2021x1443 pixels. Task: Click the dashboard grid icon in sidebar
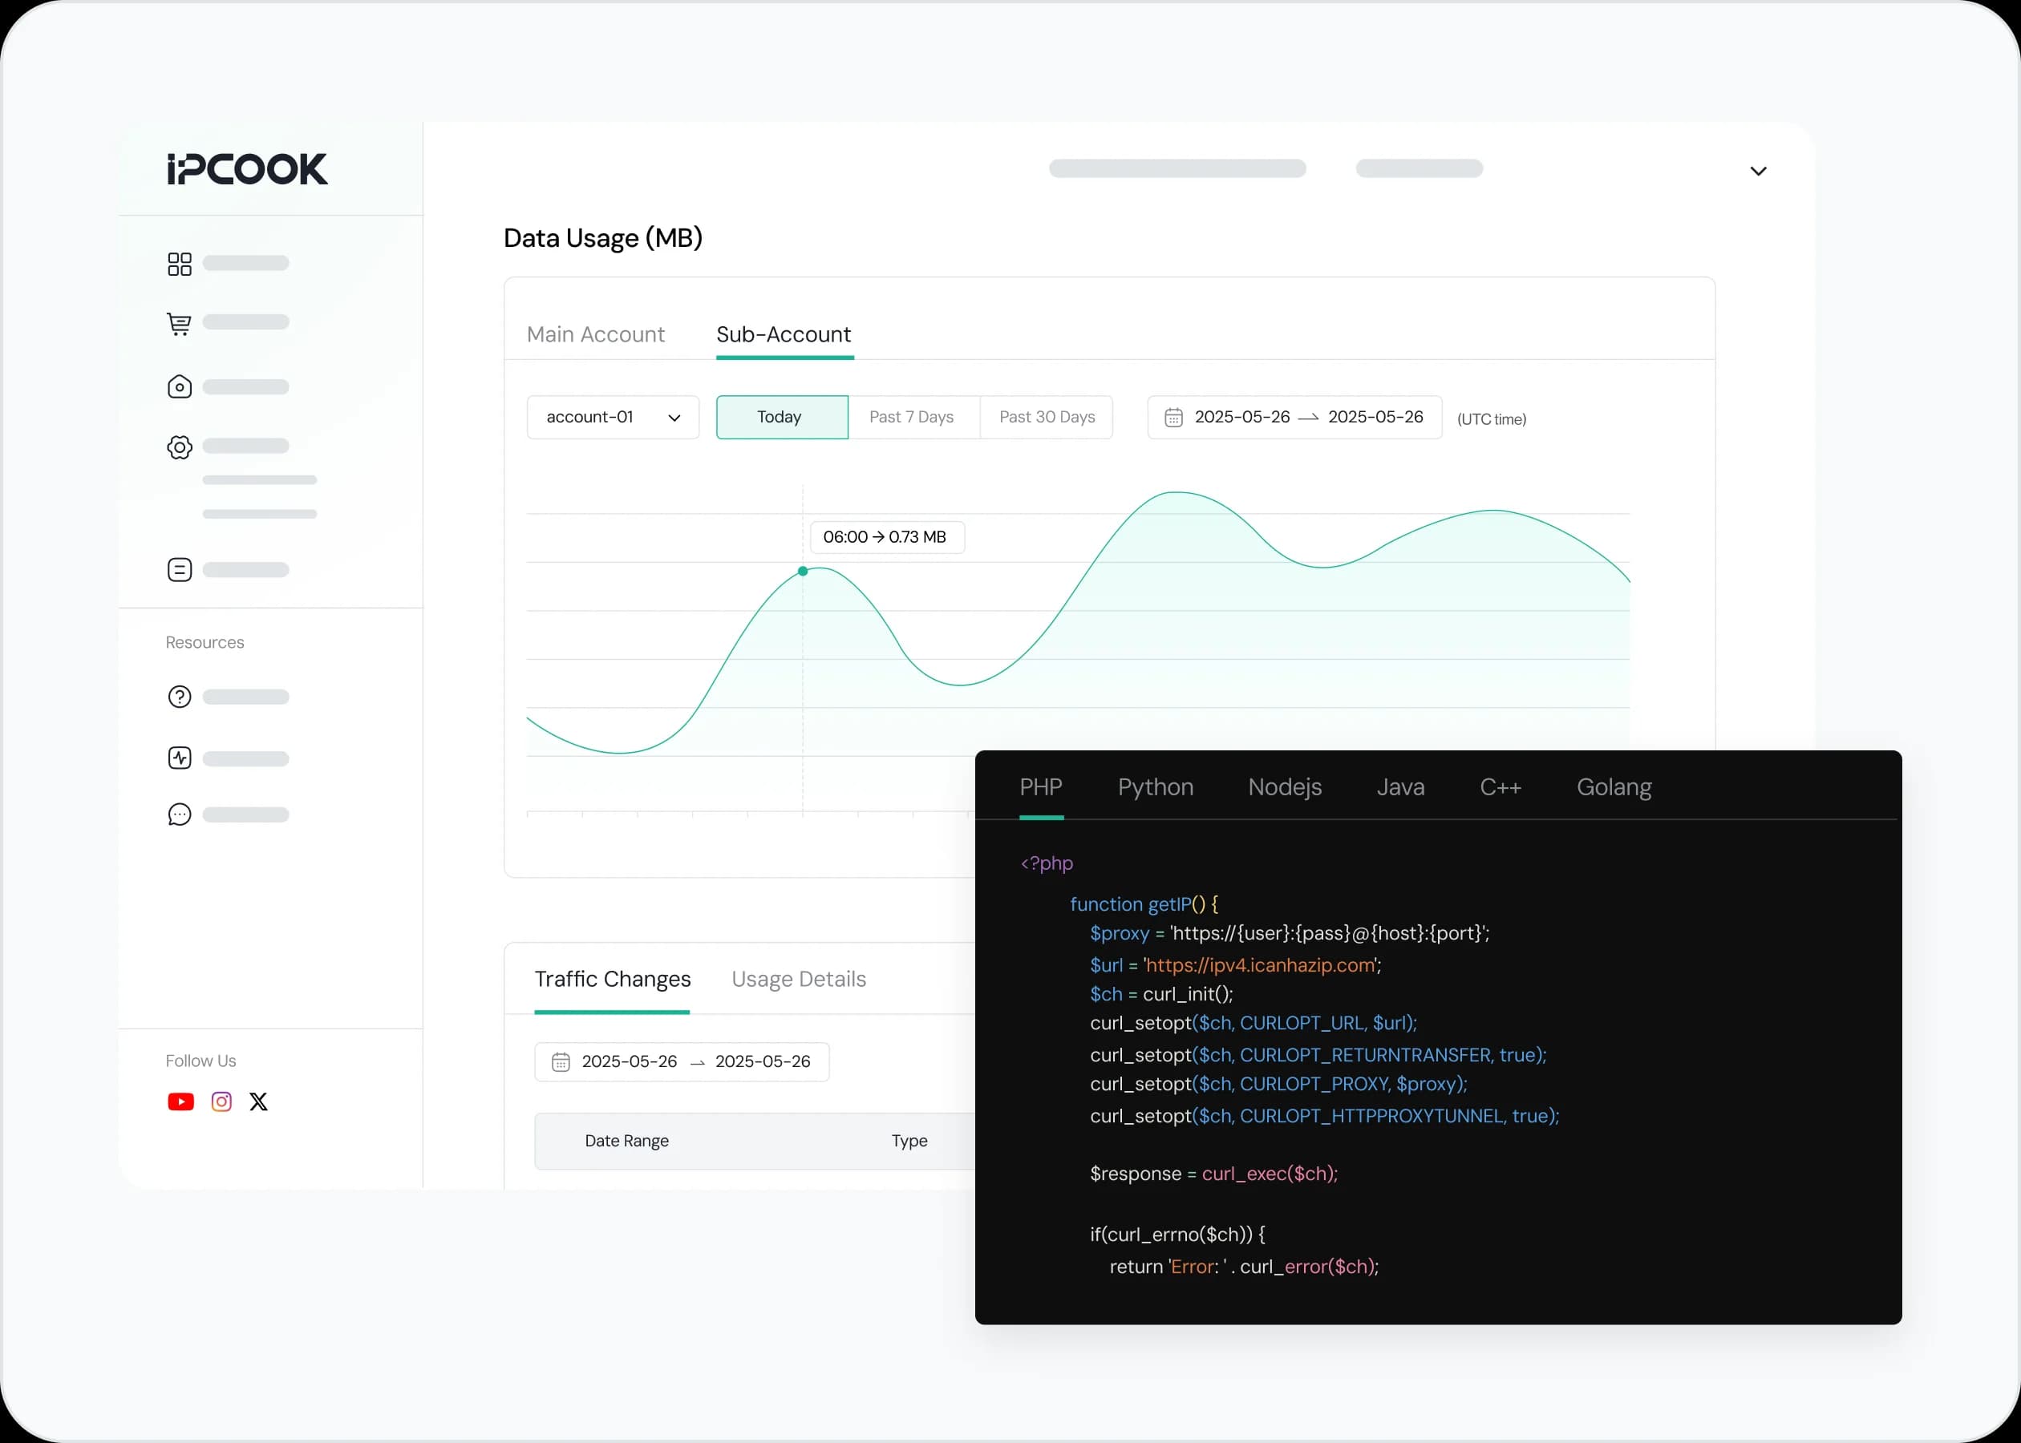click(x=180, y=264)
